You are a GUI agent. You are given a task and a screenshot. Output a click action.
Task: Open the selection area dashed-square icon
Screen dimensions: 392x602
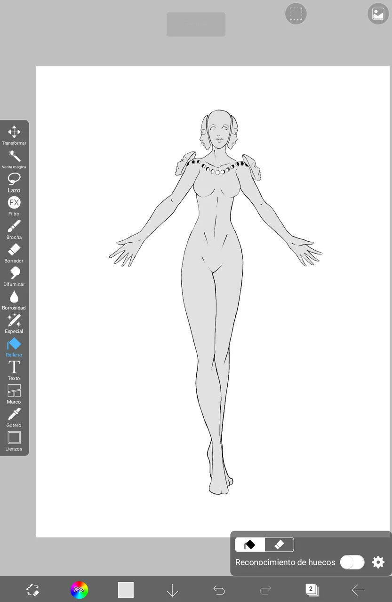coord(296,14)
